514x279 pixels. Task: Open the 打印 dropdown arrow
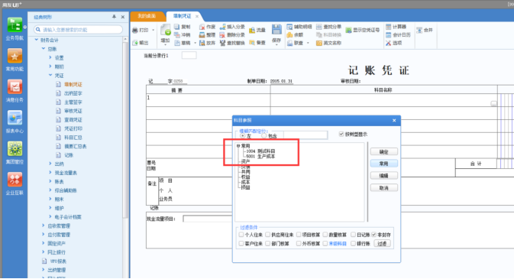click(153, 31)
